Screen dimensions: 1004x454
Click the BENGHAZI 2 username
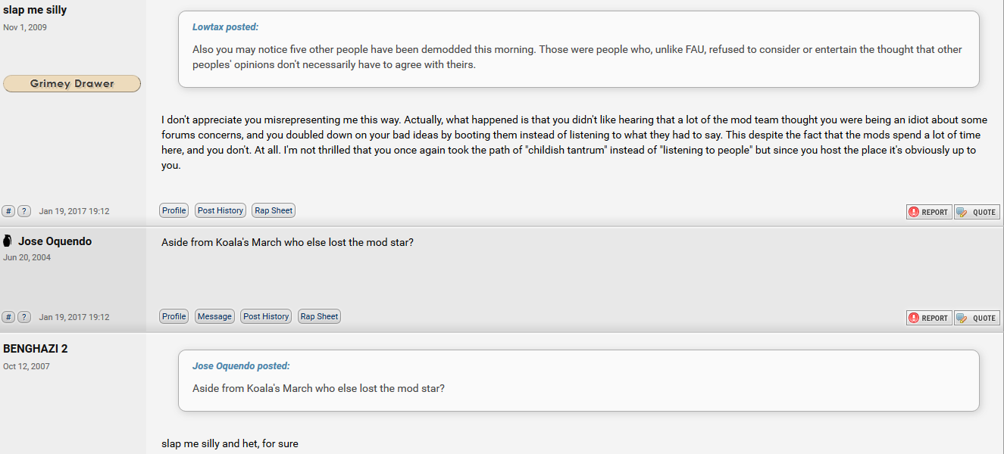36,349
